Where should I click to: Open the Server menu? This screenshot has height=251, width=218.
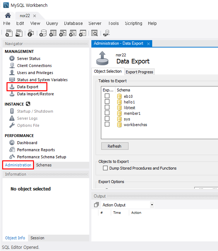(x=95, y=23)
